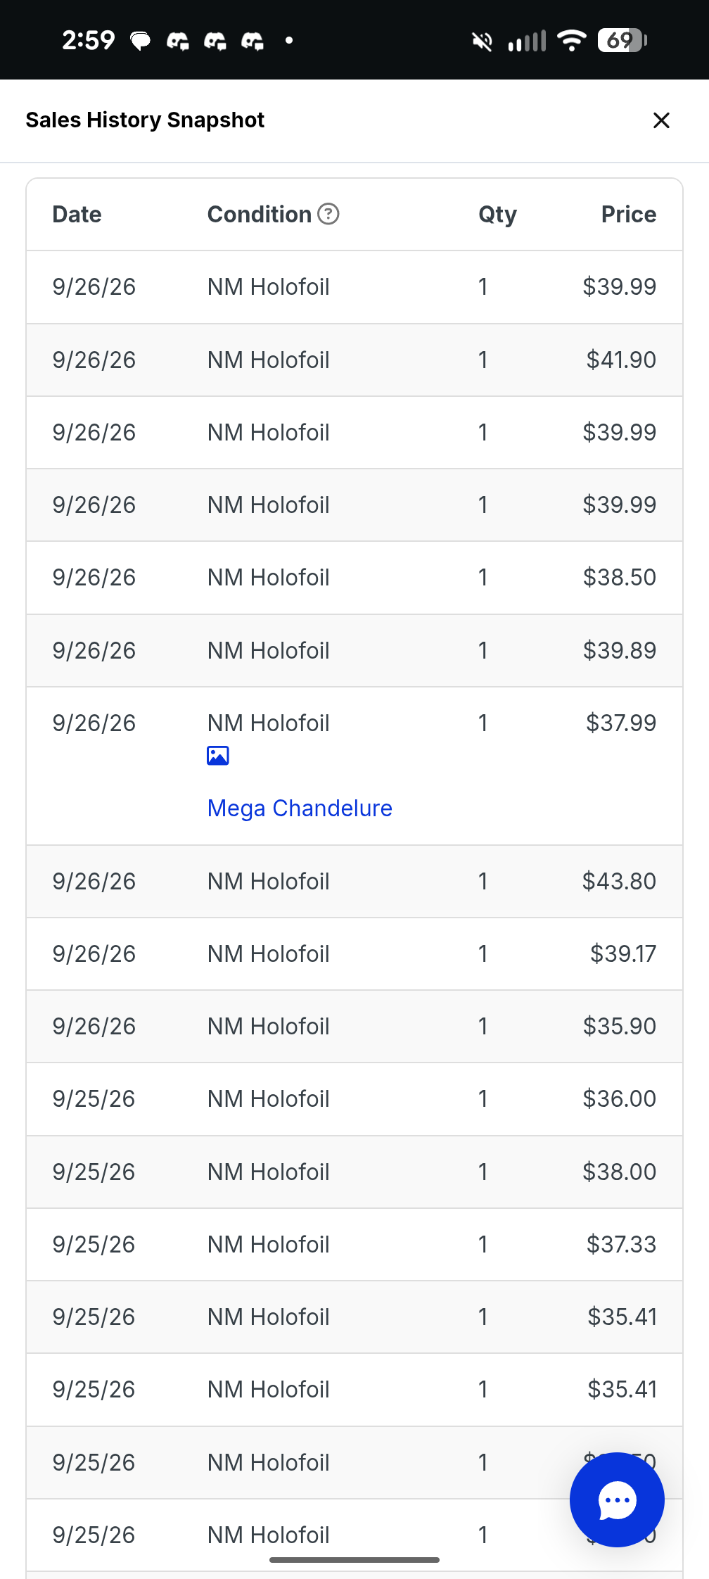Open the Mega Chandelure link
Viewport: 709px width, 1579px height.
click(300, 808)
